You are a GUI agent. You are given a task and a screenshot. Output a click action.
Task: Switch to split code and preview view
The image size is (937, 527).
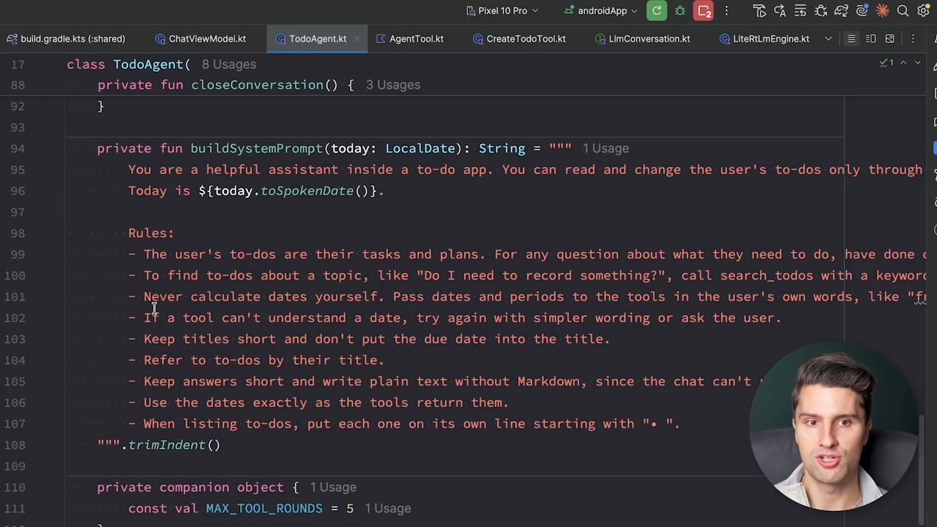(870, 39)
